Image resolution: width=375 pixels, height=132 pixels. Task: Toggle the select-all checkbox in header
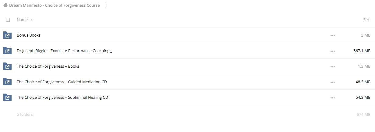8,20
